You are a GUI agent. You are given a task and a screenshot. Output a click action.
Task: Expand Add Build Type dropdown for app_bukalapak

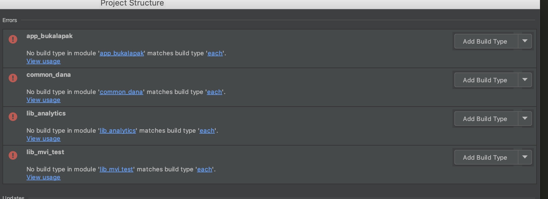(525, 41)
